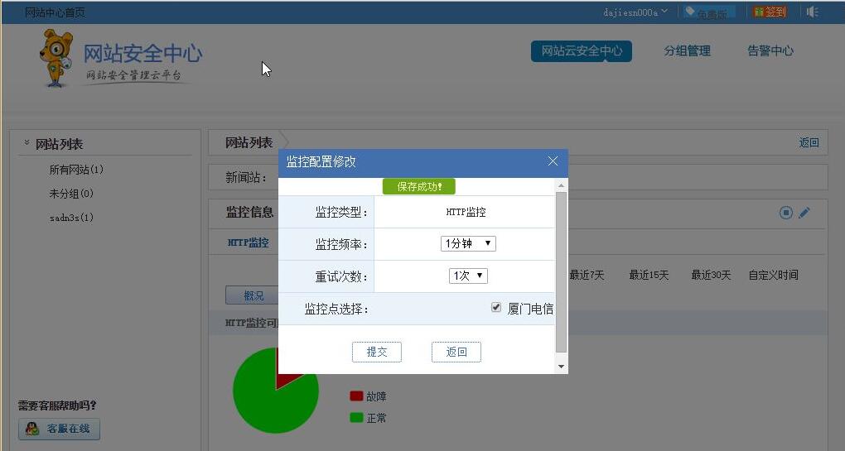845x451 pixels.
Task: Click the dialog vertical scrollbar thumb
Action: [561, 272]
